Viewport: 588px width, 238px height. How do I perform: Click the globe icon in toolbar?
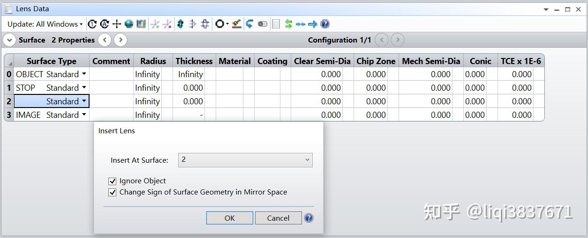pyautogui.click(x=129, y=24)
